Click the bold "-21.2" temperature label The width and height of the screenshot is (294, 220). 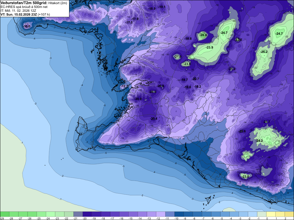[232, 69]
